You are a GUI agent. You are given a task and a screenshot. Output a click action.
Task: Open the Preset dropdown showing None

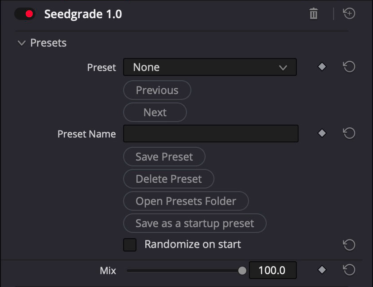click(210, 67)
